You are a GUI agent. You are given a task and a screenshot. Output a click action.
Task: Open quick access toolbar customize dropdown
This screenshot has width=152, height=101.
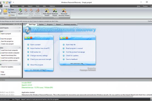[x=13, y=2]
